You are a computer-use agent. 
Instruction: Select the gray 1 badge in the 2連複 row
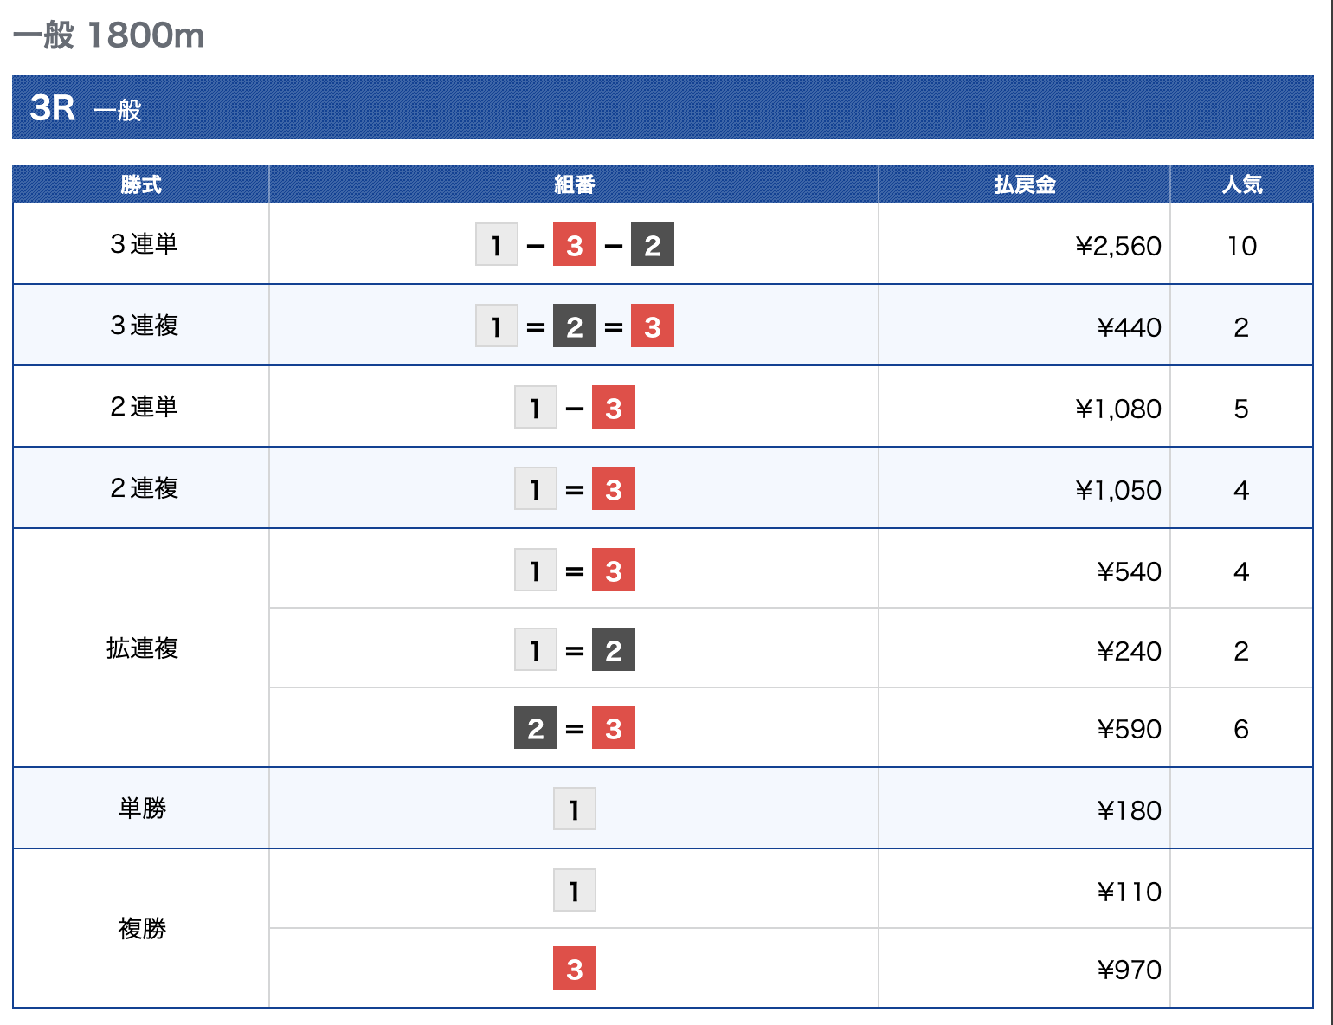tap(536, 489)
